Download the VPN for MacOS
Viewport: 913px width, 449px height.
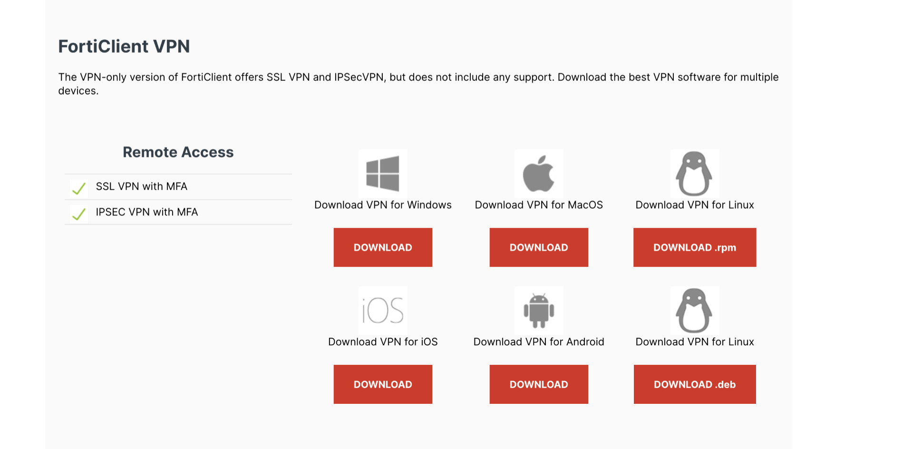(539, 247)
